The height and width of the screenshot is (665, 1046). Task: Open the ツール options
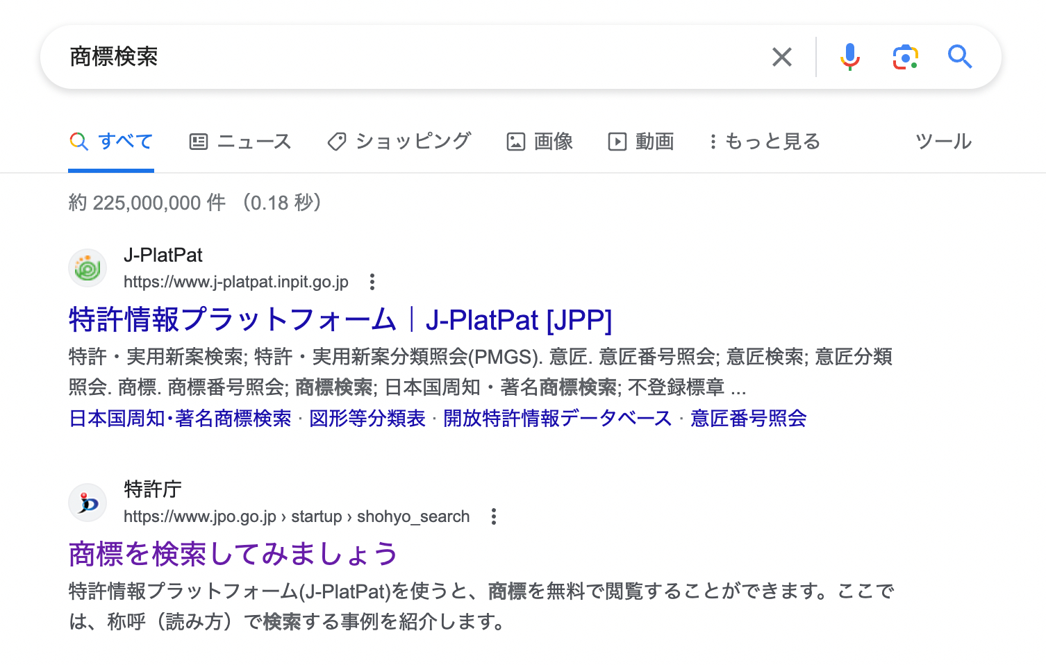click(943, 141)
